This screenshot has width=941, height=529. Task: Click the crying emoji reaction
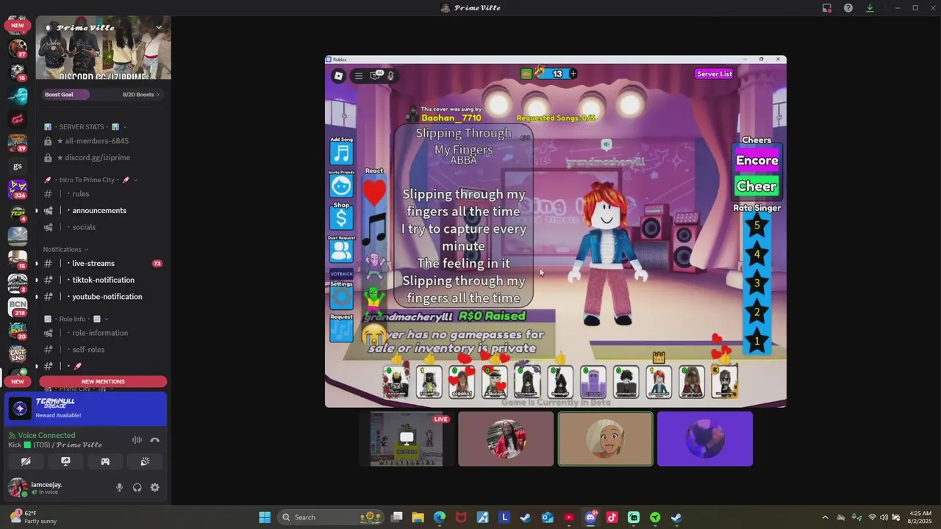pyautogui.click(x=373, y=335)
